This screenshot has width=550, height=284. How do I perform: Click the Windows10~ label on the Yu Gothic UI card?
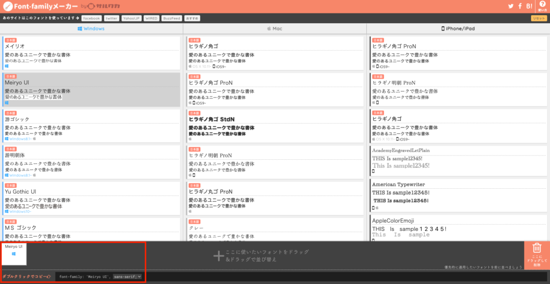(20, 211)
